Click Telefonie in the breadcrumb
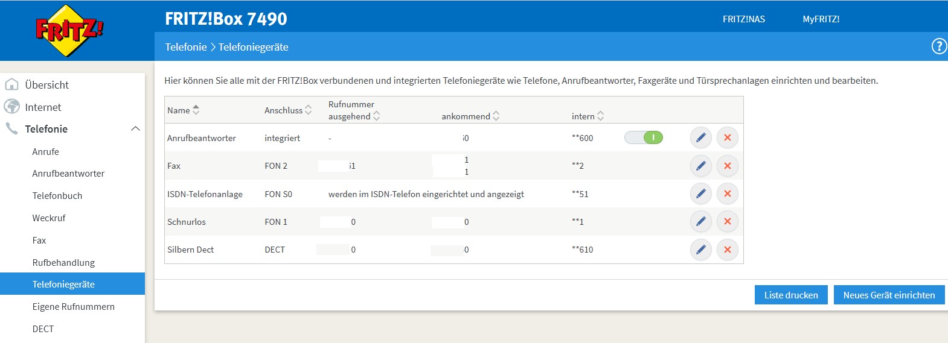This screenshot has height=343, width=948. 186,47
